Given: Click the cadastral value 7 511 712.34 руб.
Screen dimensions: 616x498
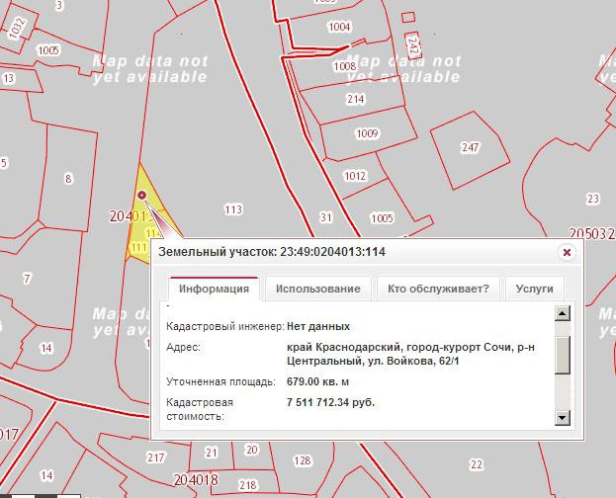Looking at the screenshot, I should tap(330, 403).
